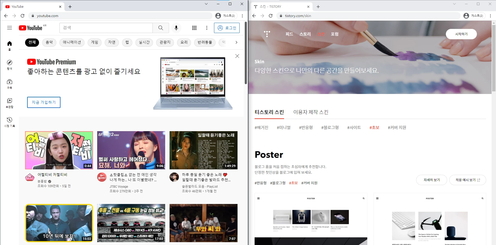This screenshot has height=245, width=496.
Task: Open watch History icon in the sidebar
Action: 10,122
